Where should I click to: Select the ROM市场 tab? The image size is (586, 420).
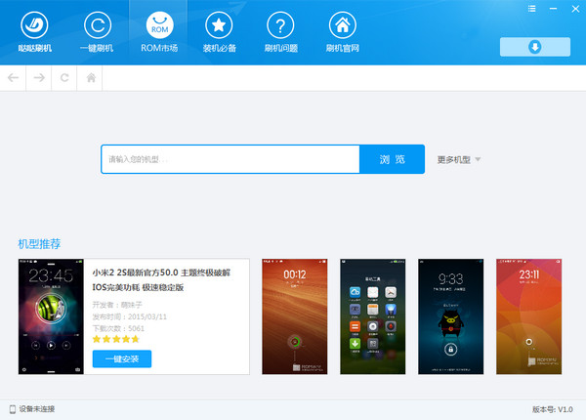pyautogui.click(x=159, y=32)
